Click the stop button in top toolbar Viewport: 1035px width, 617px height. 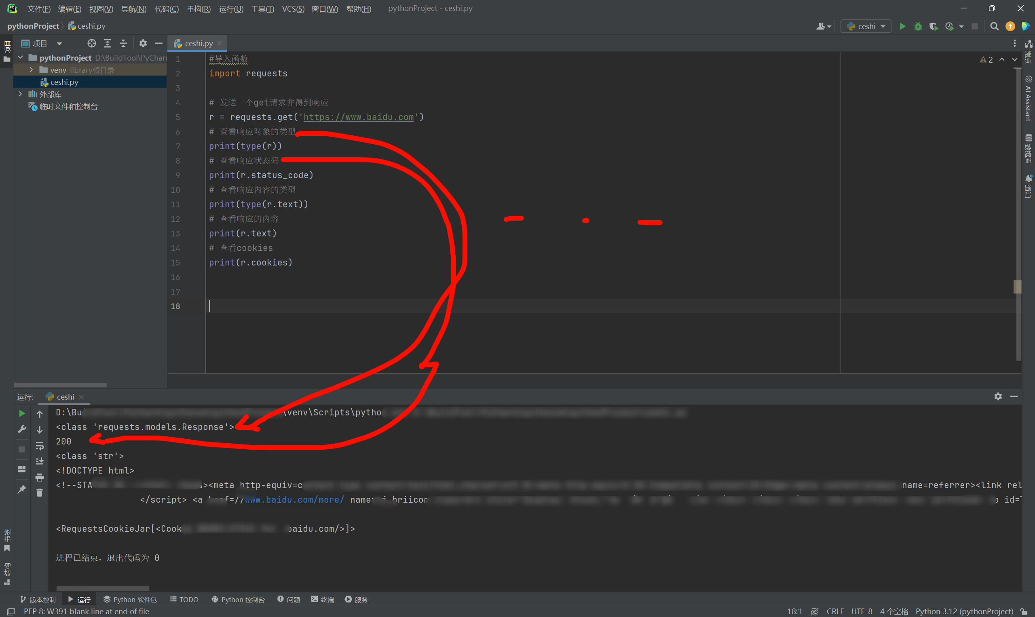click(975, 26)
